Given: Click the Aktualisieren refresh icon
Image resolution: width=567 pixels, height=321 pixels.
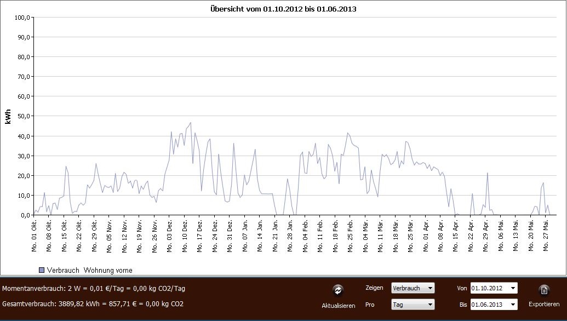Looking at the screenshot, I should point(338,290).
